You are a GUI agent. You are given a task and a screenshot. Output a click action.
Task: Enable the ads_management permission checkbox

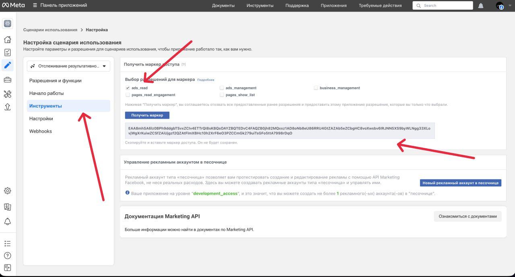tap(222, 88)
